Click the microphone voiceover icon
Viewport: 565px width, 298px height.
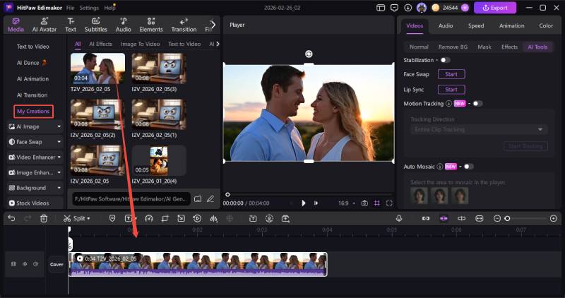pyautogui.click(x=399, y=219)
